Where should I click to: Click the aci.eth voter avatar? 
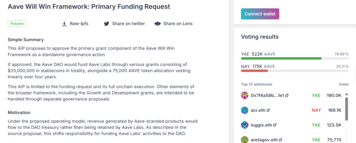(x=245, y=110)
